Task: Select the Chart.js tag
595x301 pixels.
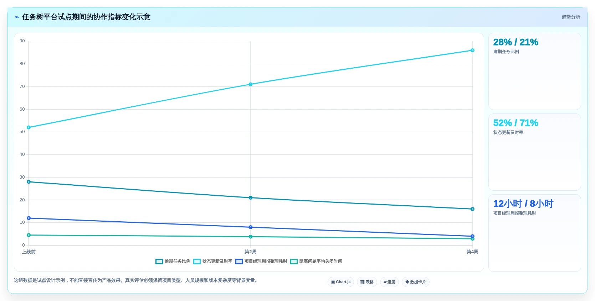Action: 341,282
